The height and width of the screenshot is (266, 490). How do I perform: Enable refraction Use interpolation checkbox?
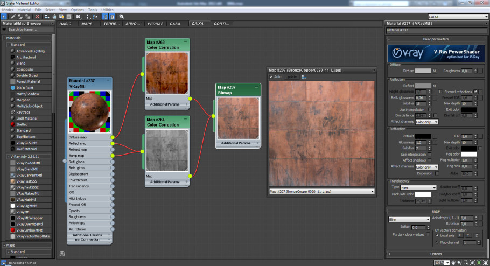pos(430,155)
